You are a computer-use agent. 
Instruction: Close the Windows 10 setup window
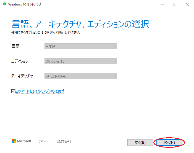click(x=187, y=4)
